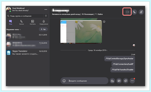Open the chat dated 03.11.2019

point(27,36)
